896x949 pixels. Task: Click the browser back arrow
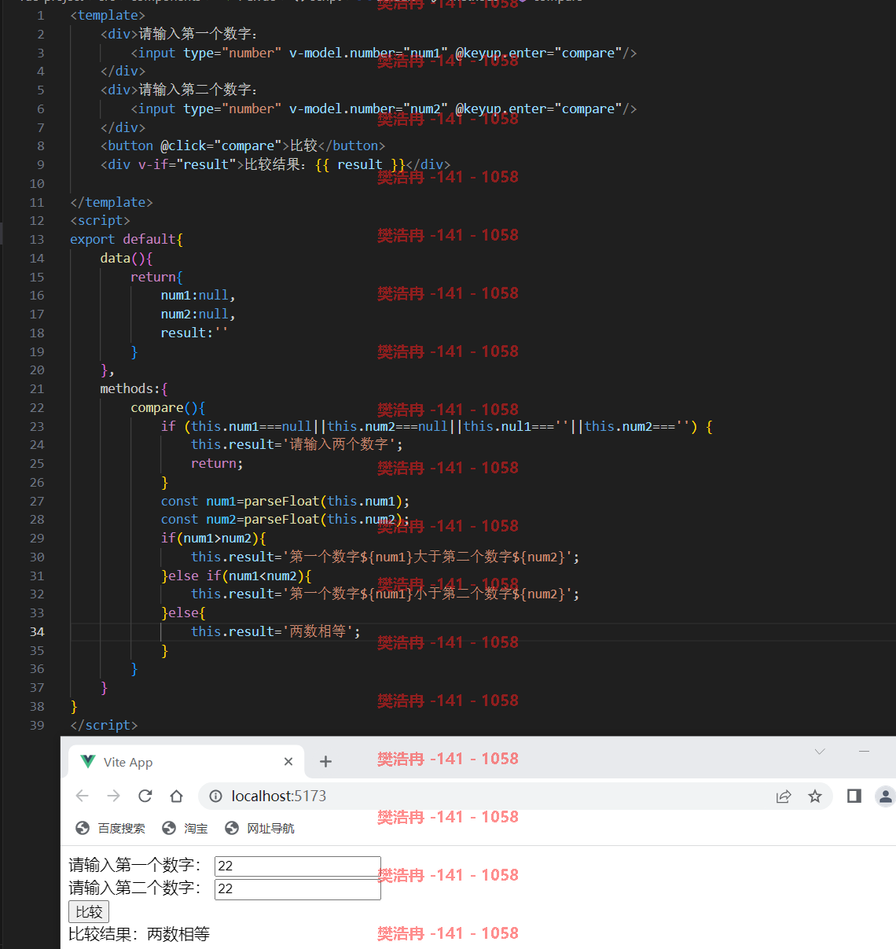click(x=82, y=796)
